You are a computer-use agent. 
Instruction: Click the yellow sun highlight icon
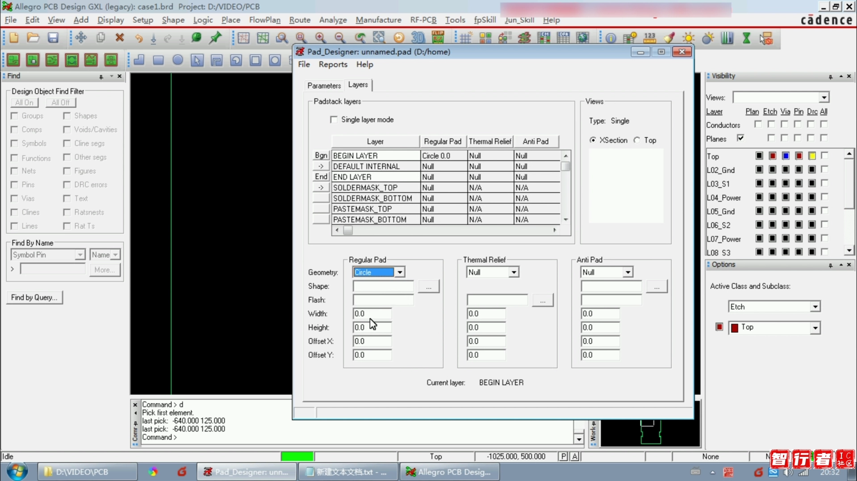click(x=689, y=38)
